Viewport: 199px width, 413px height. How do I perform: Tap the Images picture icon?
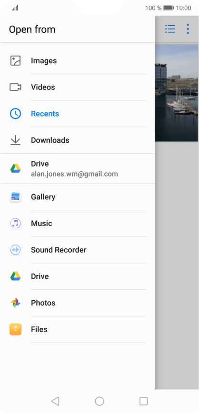click(x=15, y=60)
